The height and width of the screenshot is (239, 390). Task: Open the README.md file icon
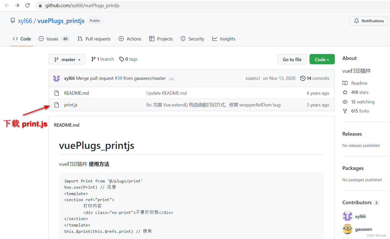click(x=56, y=93)
